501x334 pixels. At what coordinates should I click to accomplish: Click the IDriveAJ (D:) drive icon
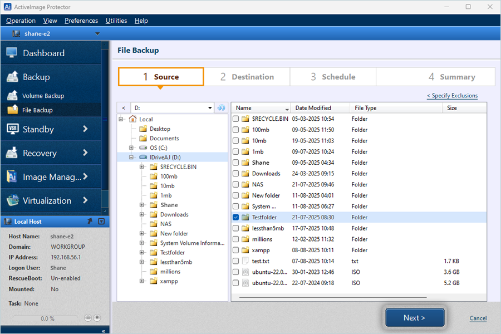point(143,157)
